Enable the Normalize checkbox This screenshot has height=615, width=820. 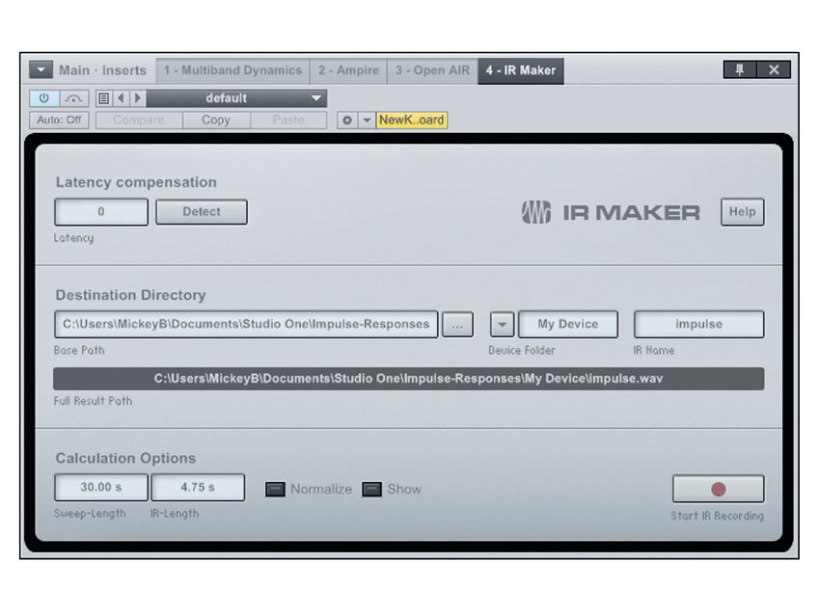click(275, 490)
